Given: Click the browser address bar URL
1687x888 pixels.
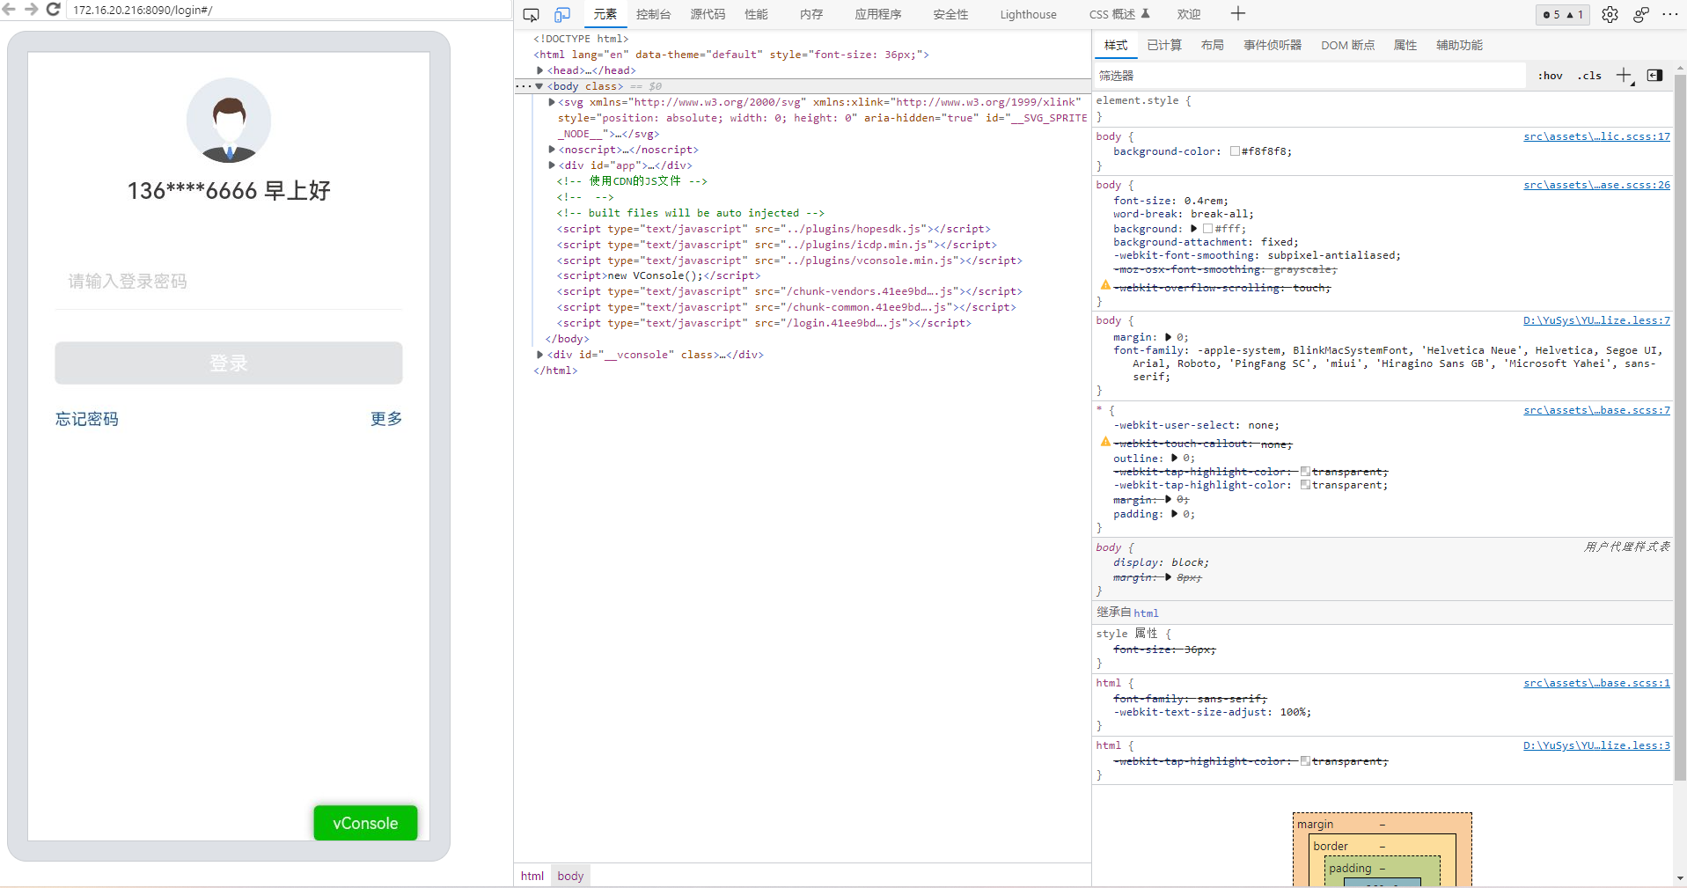Looking at the screenshot, I should [290, 11].
